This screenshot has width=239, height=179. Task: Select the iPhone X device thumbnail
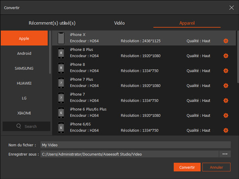tap(61, 38)
